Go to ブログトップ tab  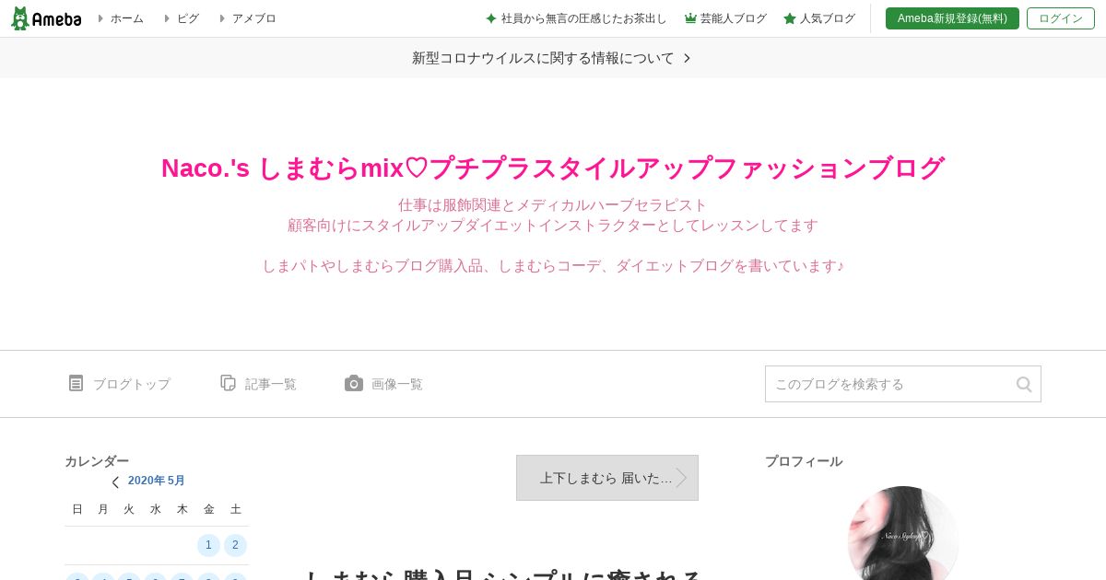click(132, 384)
